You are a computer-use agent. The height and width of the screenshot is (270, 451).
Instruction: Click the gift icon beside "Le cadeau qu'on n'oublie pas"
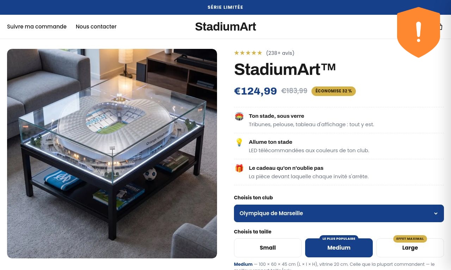tap(239, 168)
